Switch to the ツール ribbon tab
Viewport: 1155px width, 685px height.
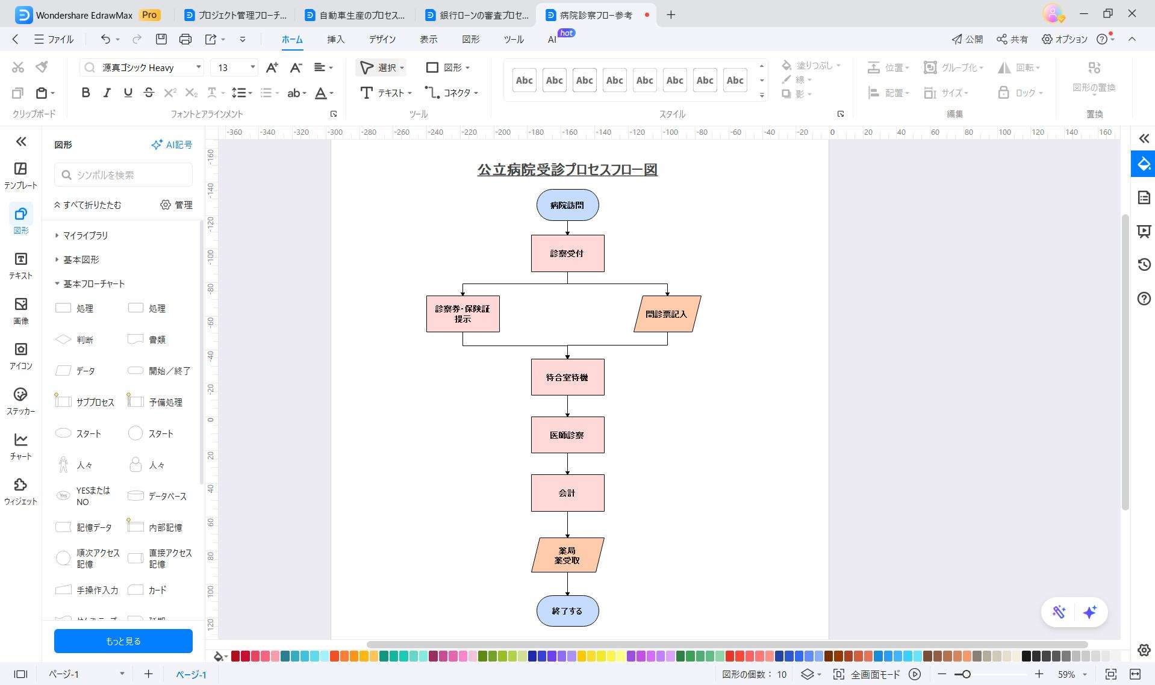[513, 39]
